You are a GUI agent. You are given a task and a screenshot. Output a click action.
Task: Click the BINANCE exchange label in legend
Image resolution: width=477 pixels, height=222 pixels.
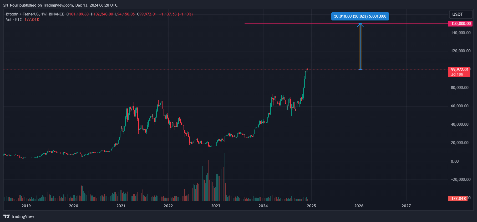coord(56,14)
